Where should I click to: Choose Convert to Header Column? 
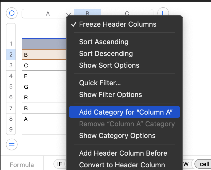point(122,165)
